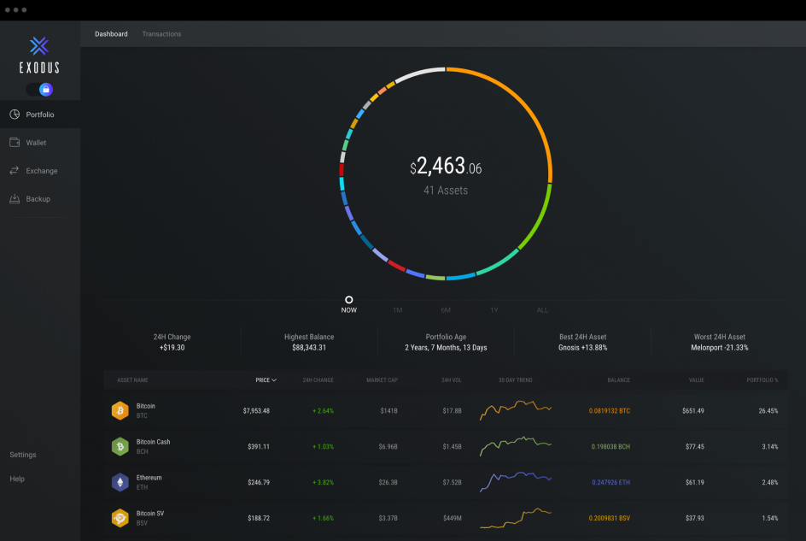Sort by VALUE column header
The height and width of the screenshot is (541, 806).
[697, 379]
